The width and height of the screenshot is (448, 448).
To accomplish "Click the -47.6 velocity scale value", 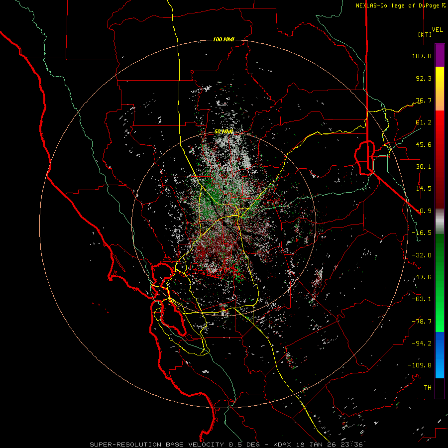I will [422, 277].
